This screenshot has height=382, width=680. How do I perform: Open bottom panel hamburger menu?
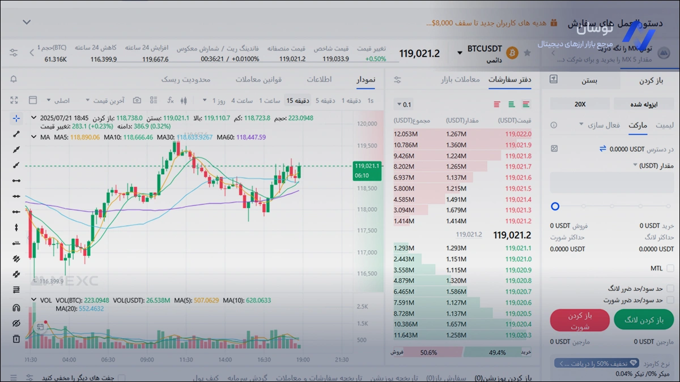coord(14,377)
